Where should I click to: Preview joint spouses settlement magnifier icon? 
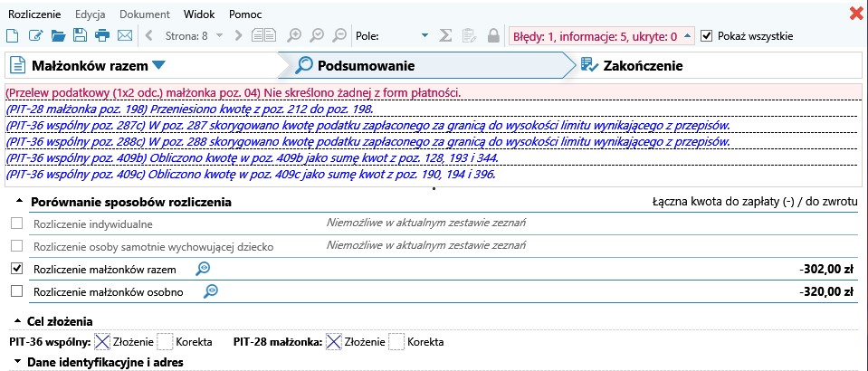coord(204,269)
